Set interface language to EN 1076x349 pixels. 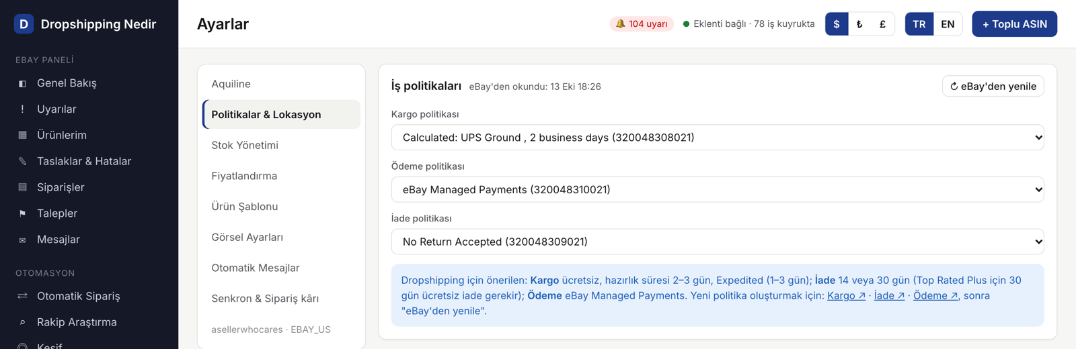click(948, 24)
